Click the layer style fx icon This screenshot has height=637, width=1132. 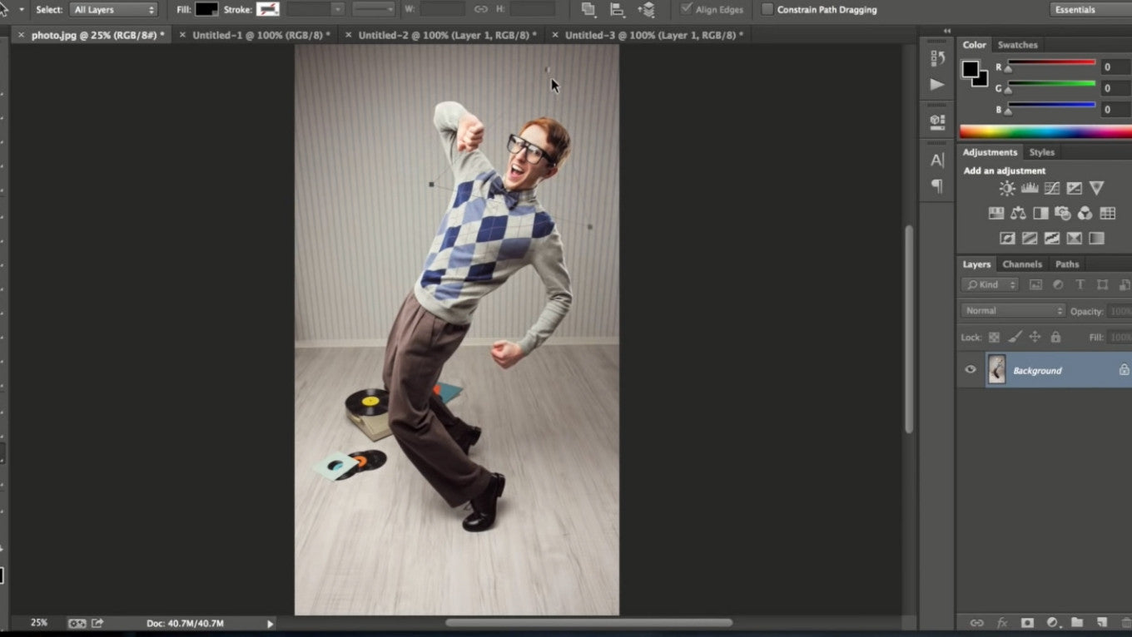pos(1002,622)
